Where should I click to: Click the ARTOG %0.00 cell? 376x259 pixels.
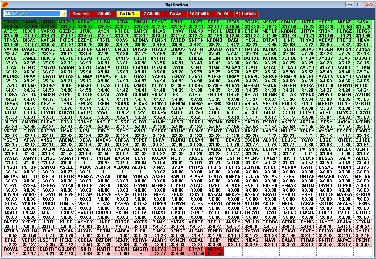point(363,215)
